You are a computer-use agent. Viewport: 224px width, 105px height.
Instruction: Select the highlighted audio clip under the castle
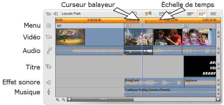(139, 51)
